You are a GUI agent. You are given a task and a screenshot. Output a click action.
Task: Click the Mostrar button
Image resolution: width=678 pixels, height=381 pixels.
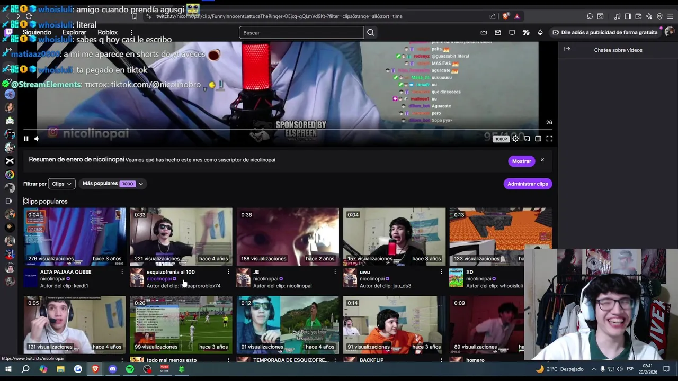tap(521, 161)
